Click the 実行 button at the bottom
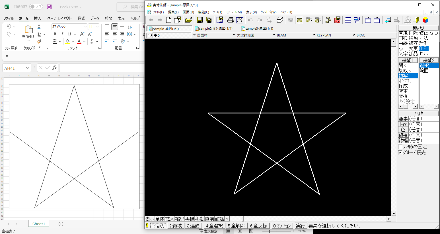Viewport: 440px width, 234px height. pyautogui.click(x=301, y=225)
